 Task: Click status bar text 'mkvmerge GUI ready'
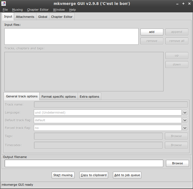[17, 185]
